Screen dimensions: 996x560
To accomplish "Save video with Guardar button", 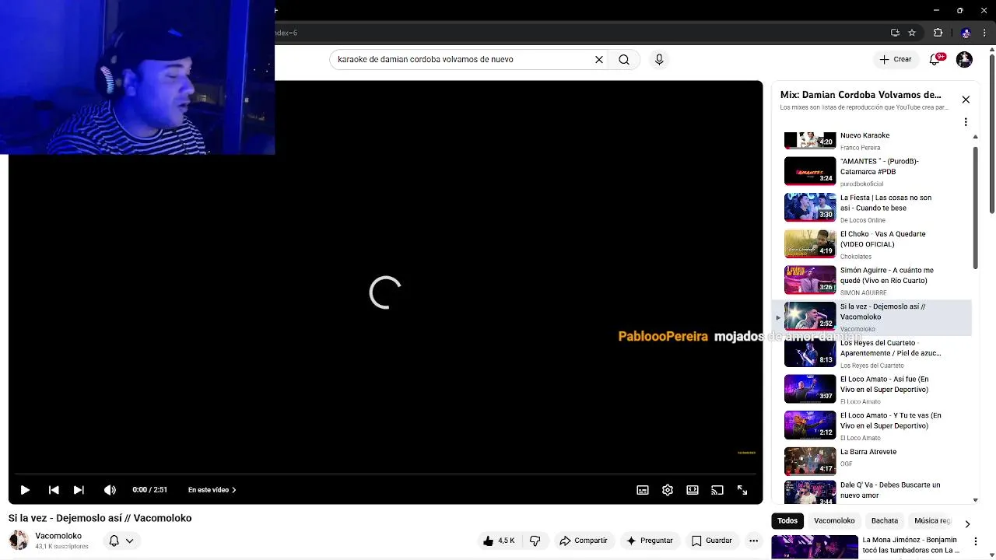I will coord(712,541).
